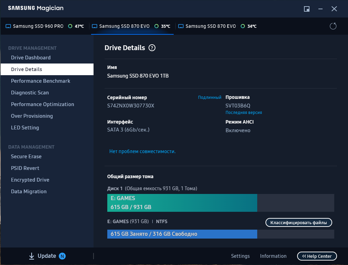Open Over Provisioning
The height and width of the screenshot is (265, 348).
(x=47, y=116)
